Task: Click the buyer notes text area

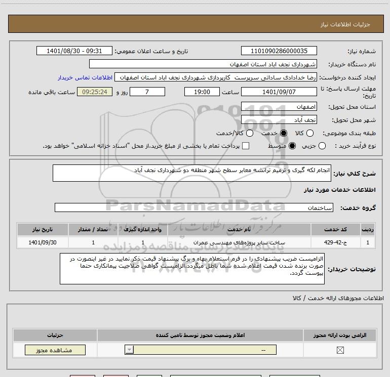Action: pyautogui.click(x=192, y=269)
